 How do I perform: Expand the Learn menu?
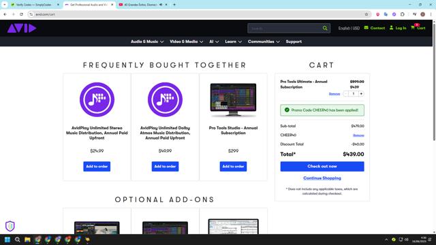tap(233, 42)
